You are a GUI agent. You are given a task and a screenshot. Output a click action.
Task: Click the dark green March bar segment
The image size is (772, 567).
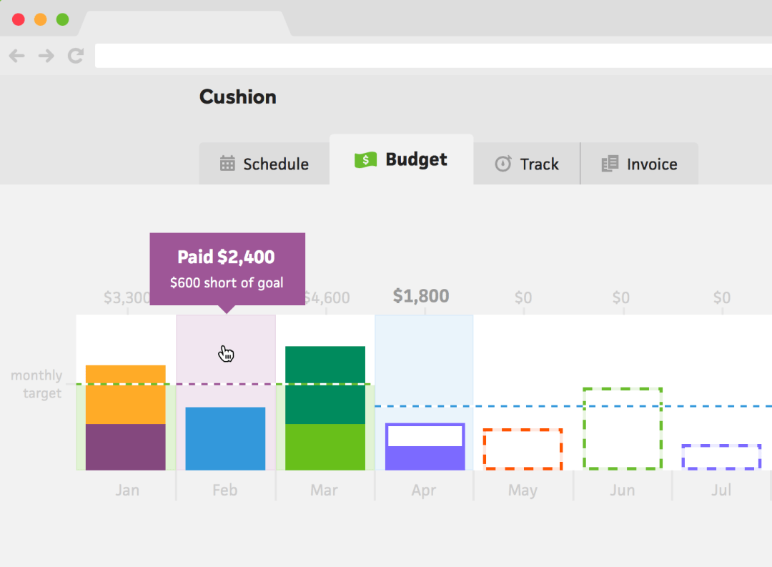[x=325, y=385]
